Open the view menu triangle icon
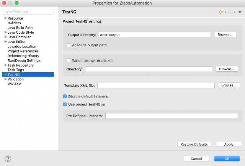This screenshot has width=245, height=166. (240, 12)
